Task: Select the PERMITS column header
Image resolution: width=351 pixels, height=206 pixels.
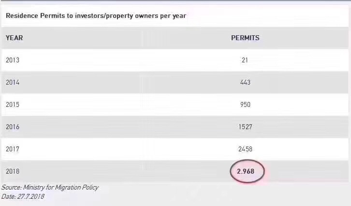Action: 245,38
